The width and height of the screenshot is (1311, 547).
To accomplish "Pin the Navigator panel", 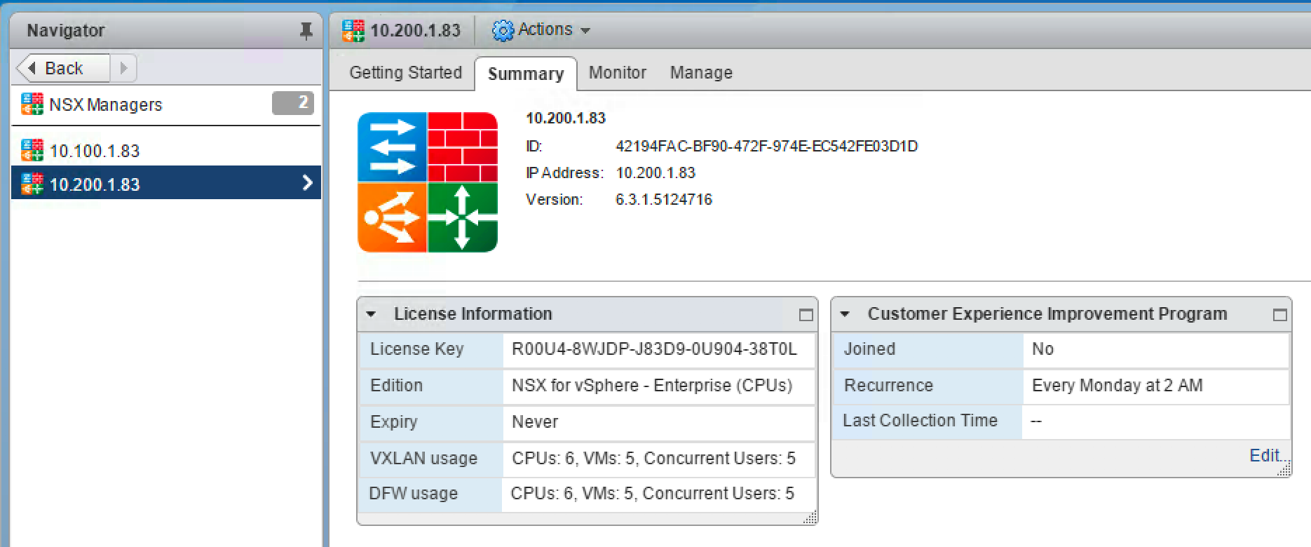I will (x=306, y=31).
